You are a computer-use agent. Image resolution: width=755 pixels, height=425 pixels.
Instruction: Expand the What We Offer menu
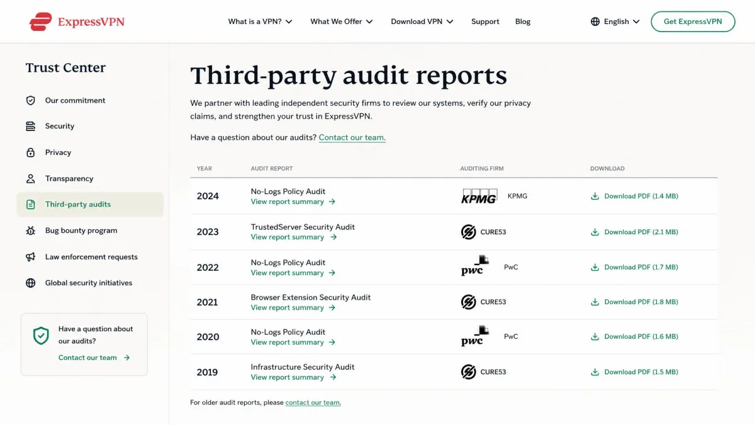(342, 21)
